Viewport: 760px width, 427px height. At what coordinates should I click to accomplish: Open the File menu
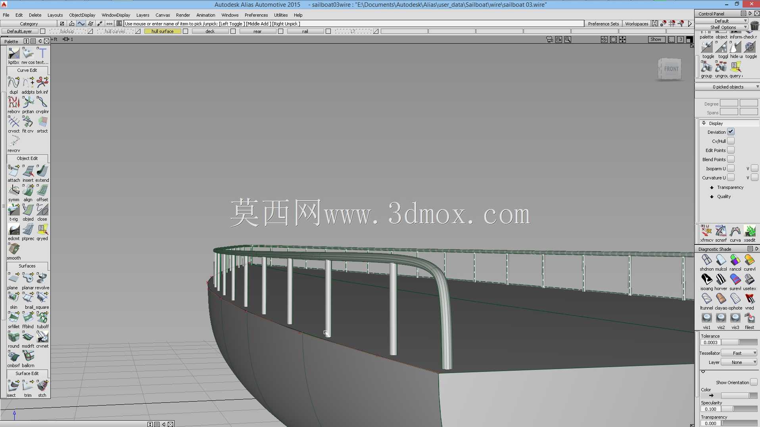pyautogui.click(x=6, y=15)
